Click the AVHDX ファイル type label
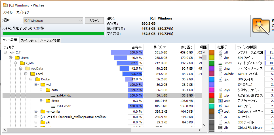The height and width of the screenshot is (135, 274). click(247, 74)
